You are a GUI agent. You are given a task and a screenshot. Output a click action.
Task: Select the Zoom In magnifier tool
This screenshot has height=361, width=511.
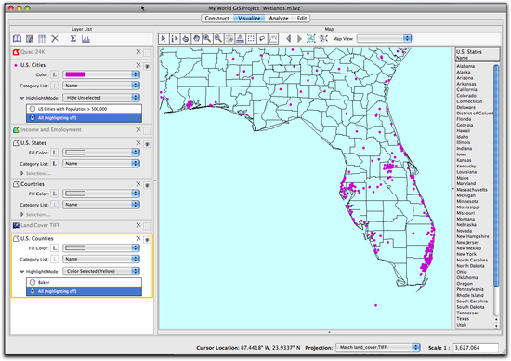[207, 39]
